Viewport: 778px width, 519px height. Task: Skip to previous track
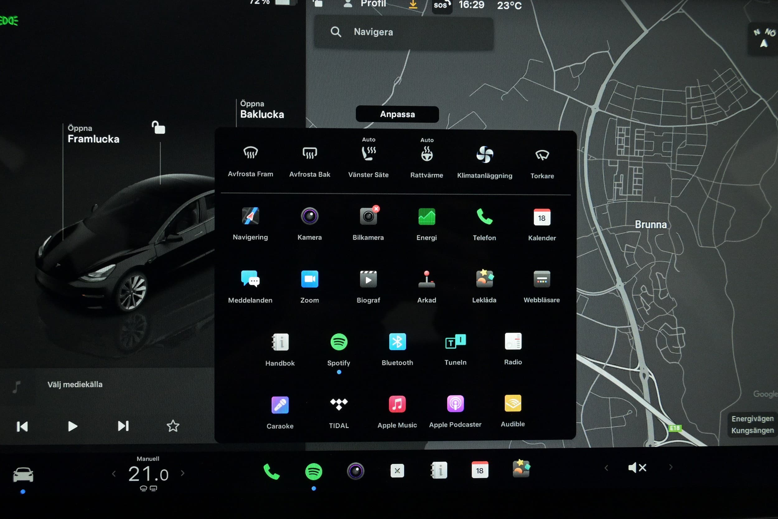point(22,426)
